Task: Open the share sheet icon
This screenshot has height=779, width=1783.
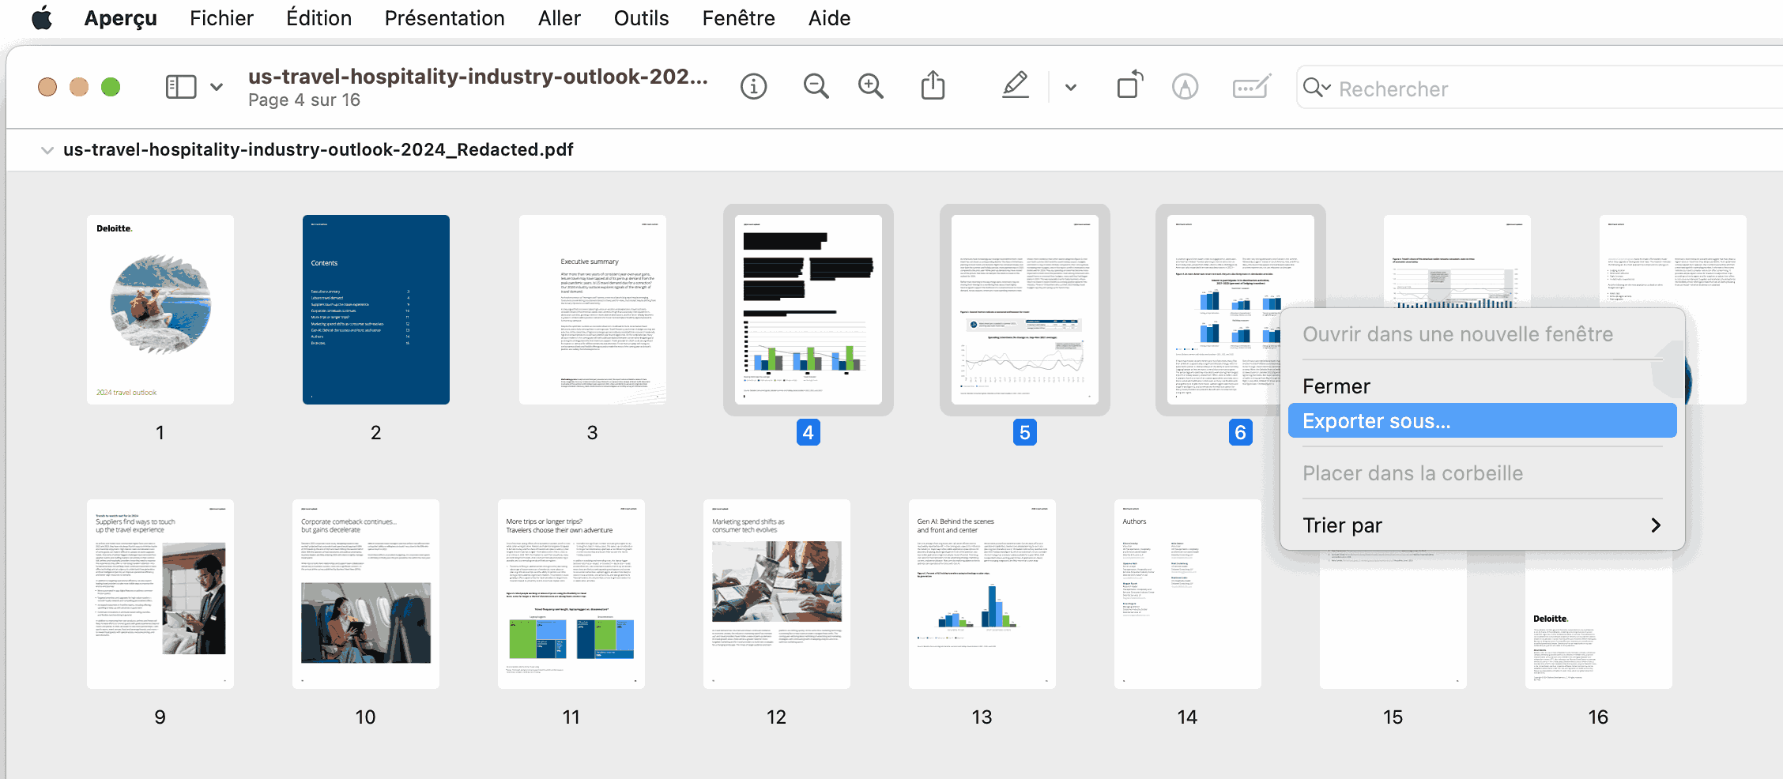Action: coord(933,85)
